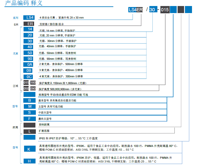The width and height of the screenshot is (198, 168).
Task: Select the F final slave model box
Action: pos(30,119)
